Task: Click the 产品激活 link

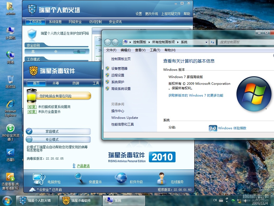Action: (x=83, y=166)
